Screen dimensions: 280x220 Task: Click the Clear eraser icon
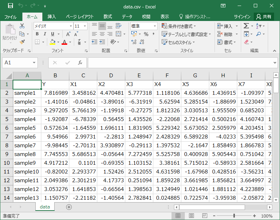pyautogui.click(x=246, y=42)
